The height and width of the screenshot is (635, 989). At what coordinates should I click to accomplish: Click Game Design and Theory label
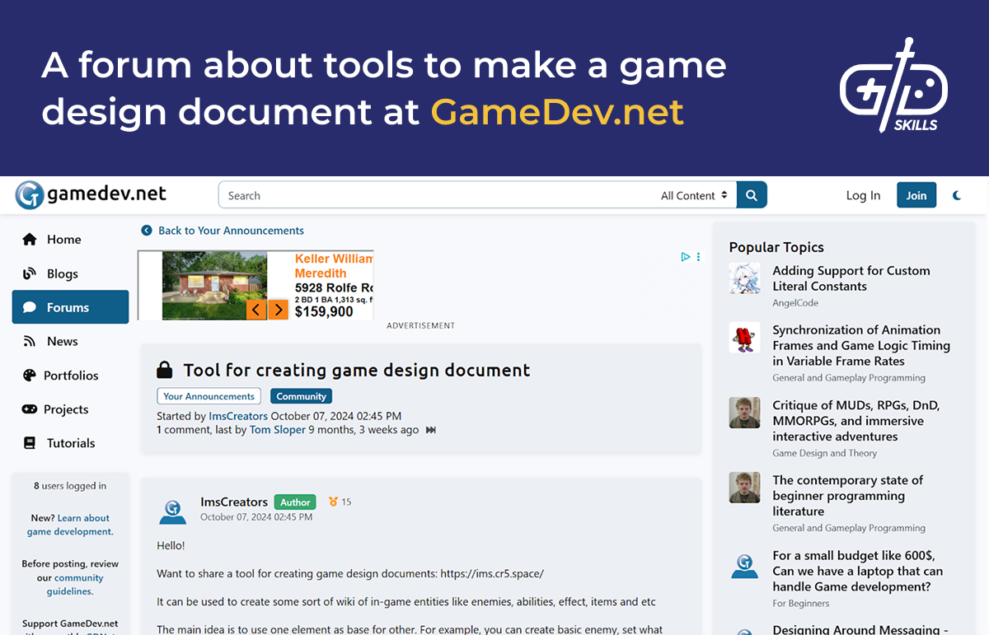click(825, 453)
